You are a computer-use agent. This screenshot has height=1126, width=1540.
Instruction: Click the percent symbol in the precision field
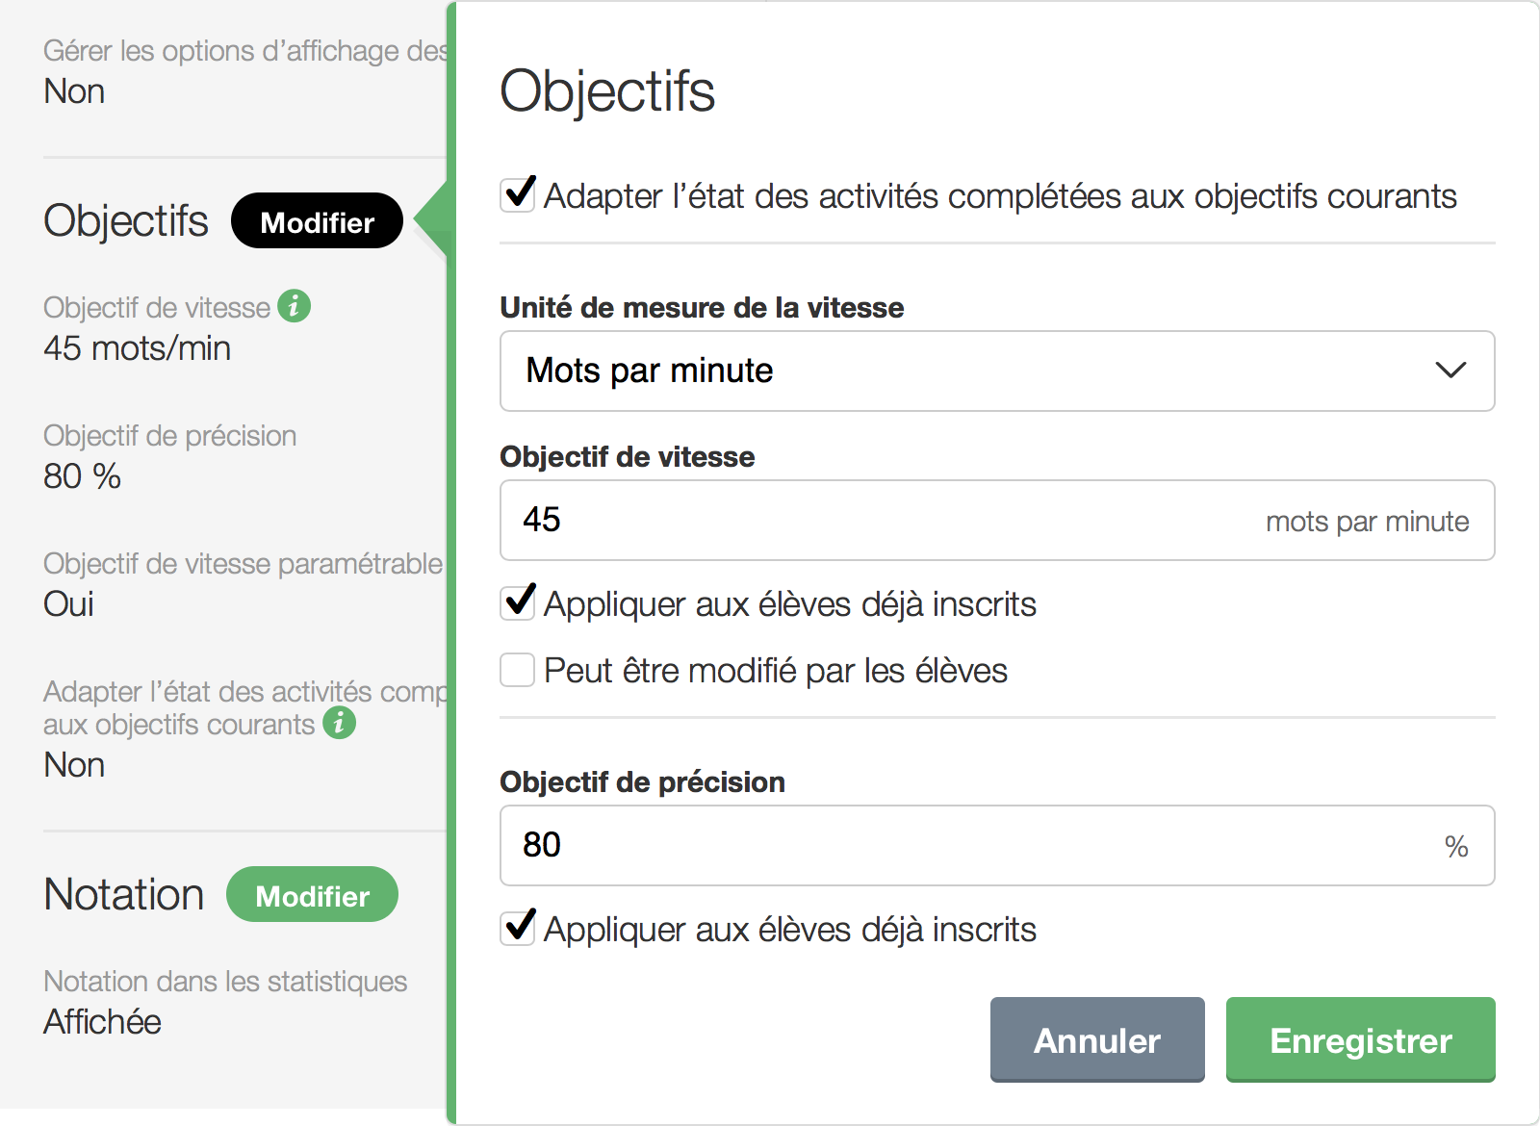pos(1455,847)
